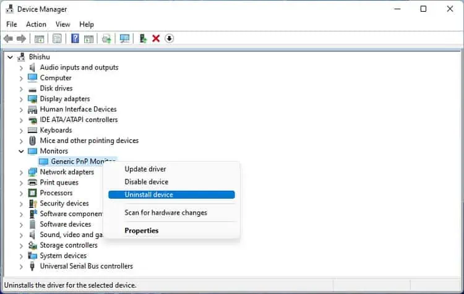Click the Back arrow toolbar icon

[x=8, y=38]
